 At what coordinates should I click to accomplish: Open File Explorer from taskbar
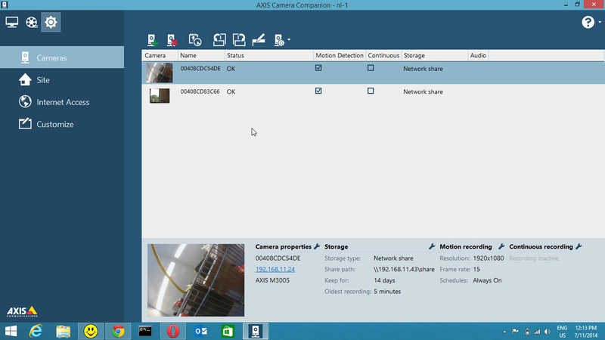(64, 331)
